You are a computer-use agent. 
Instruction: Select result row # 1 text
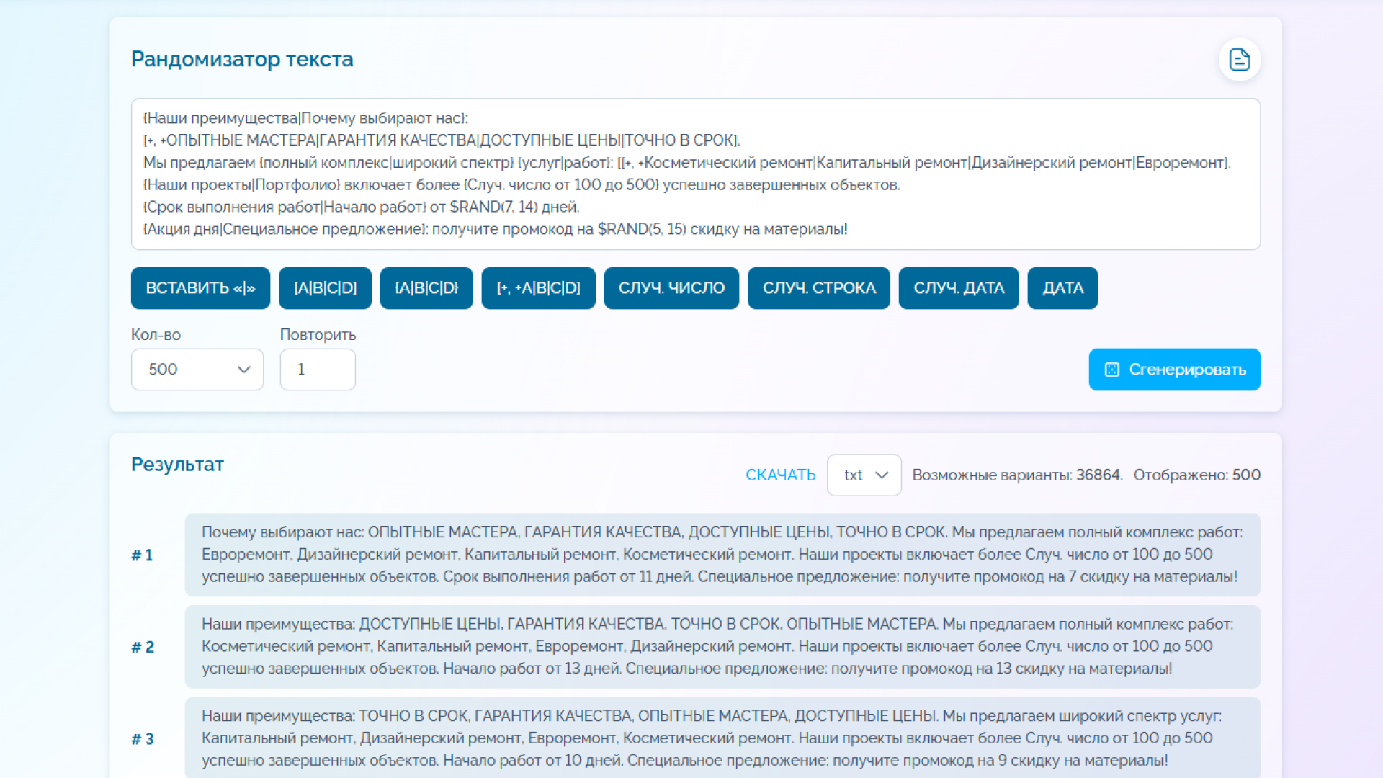tap(722, 555)
